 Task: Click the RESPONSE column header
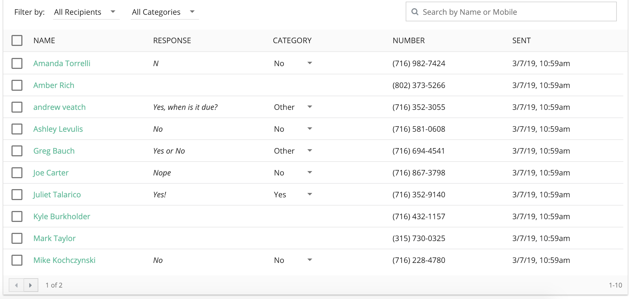(x=172, y=40)
